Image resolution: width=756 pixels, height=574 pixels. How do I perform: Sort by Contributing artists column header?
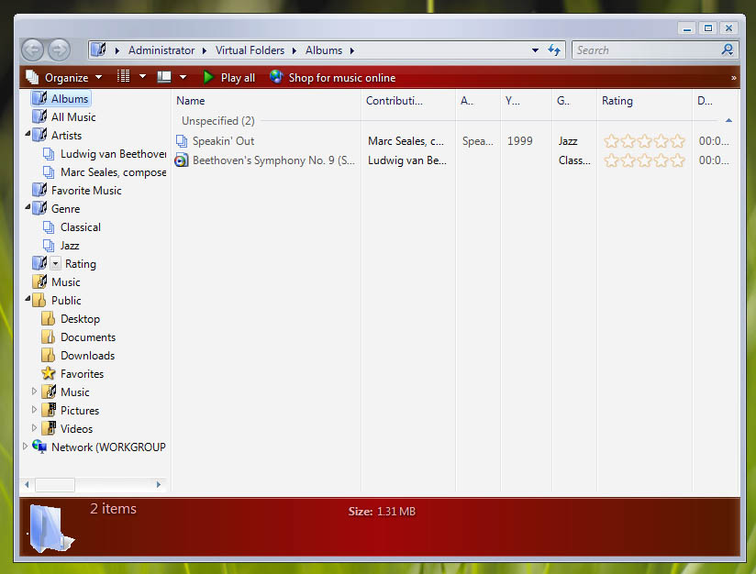tap(409, 101)
